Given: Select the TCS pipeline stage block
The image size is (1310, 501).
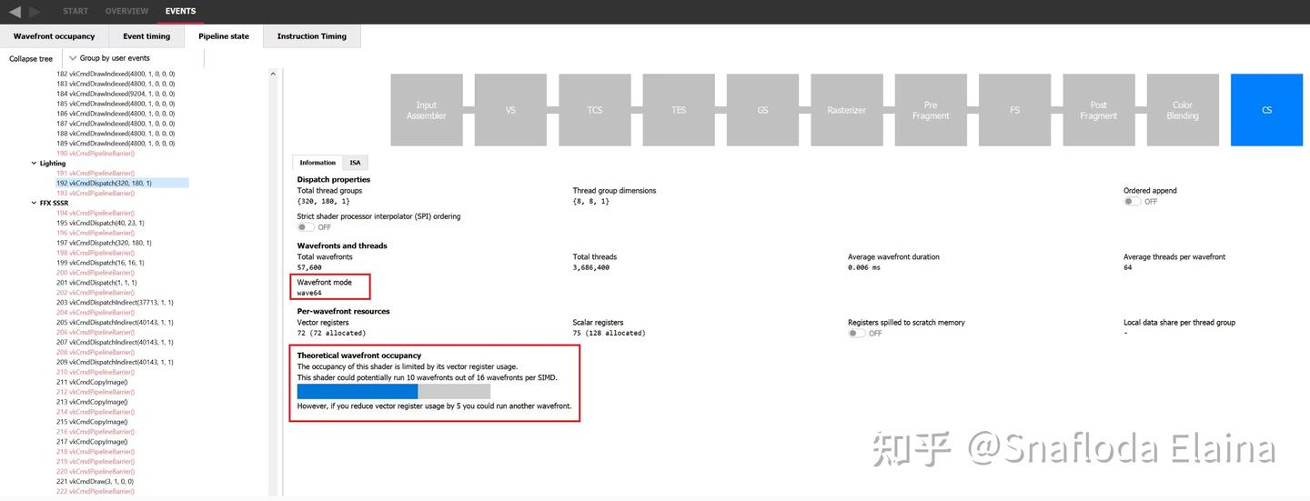Looking at the screenshot, I should point(594,110).
